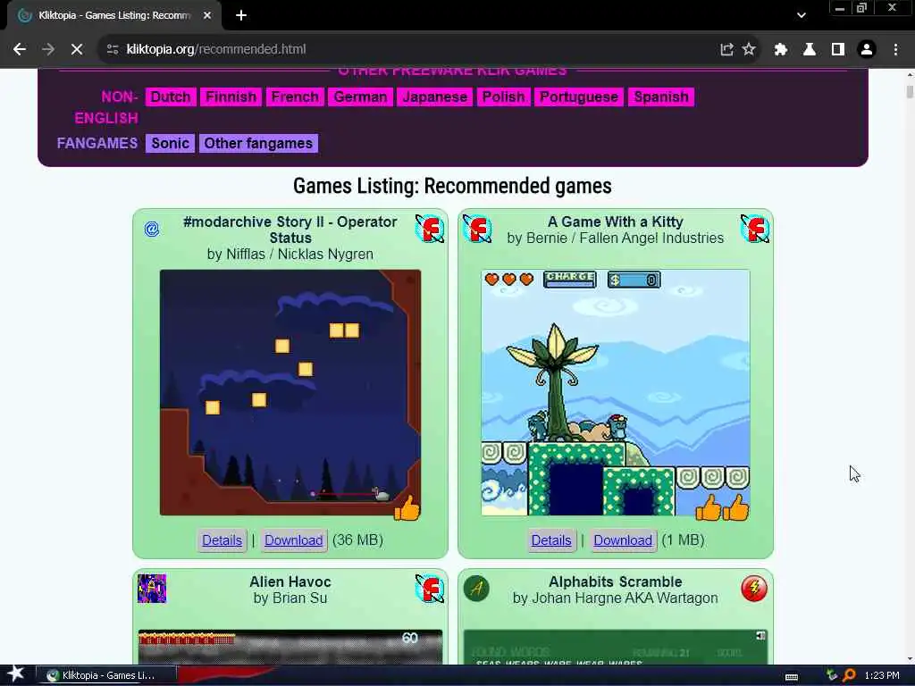This screenshot has height=686, width=915.
Task: Click the address bar URL
Action: [x=216, y=50]
